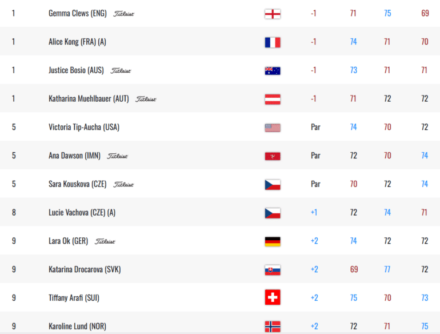Select Victoria Tip-Aucha (USA) name
This screenshot has height=334, width=440.
[84, 127]
